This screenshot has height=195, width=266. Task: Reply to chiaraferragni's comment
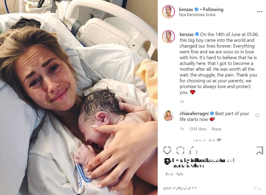click(x=217, y=129)
